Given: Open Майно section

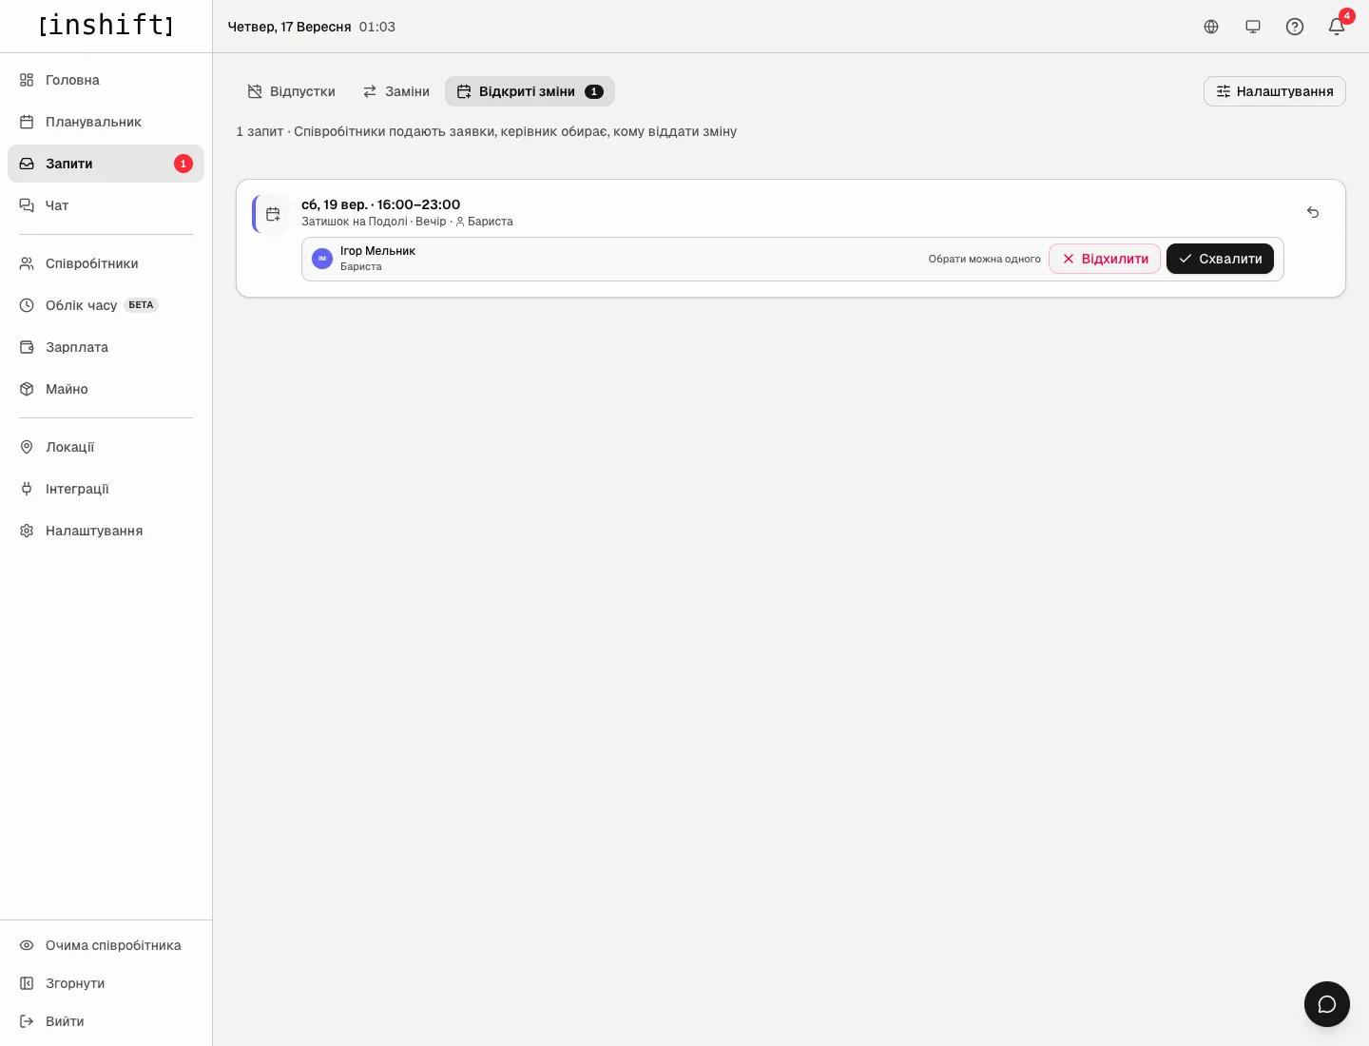Looking at the screenshot, I should click(x=106, y=389).
